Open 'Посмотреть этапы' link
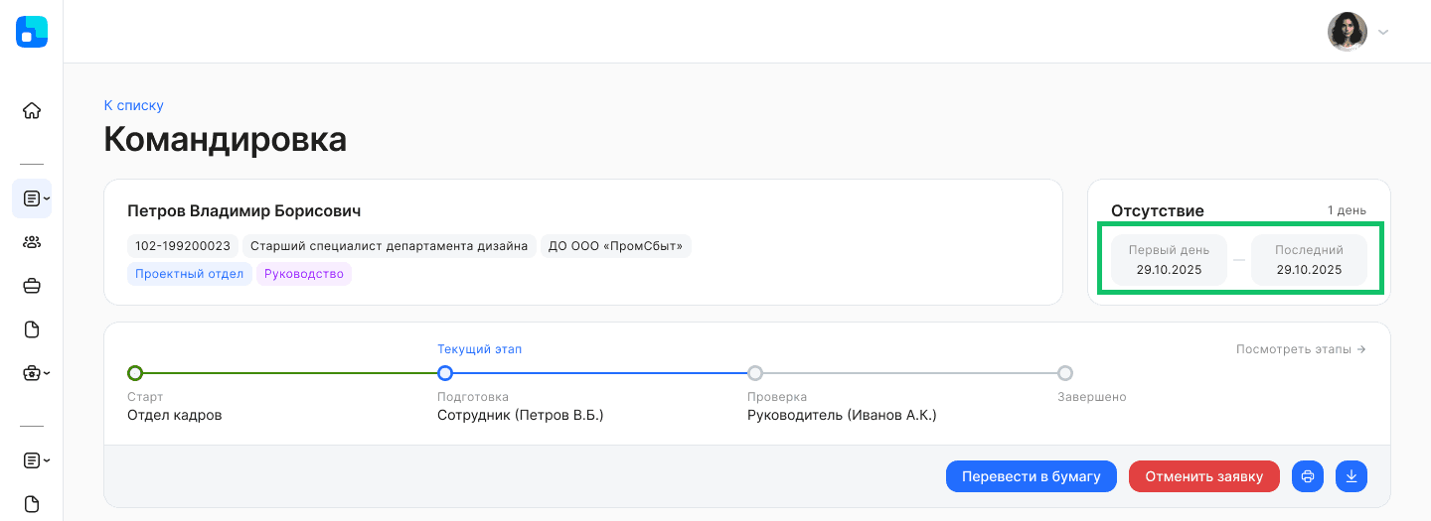The height and width of the screenshot is (521, 1431). (x=1301, y=349)
